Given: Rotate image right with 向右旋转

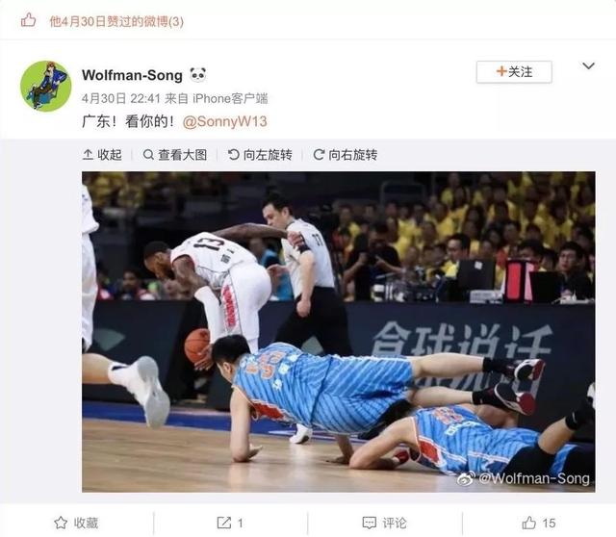Looking at the screenshot, I should [345, 155].
